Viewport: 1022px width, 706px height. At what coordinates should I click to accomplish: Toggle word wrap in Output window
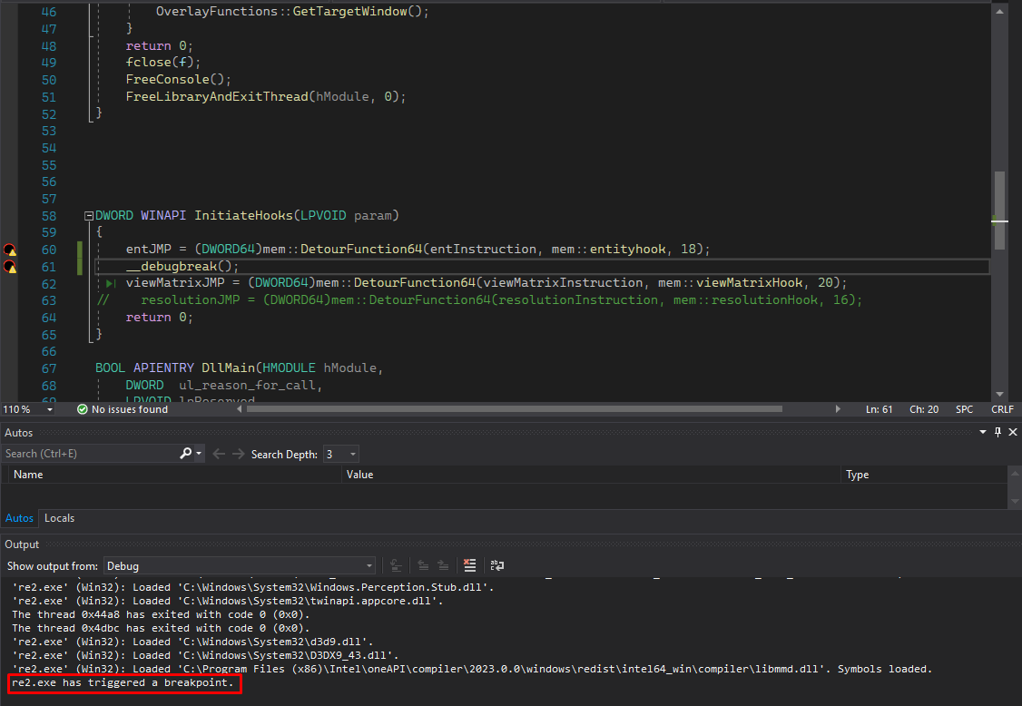click(496, 565)
